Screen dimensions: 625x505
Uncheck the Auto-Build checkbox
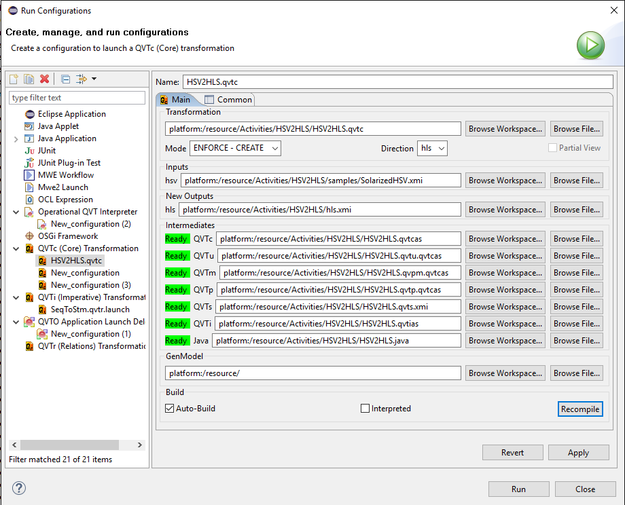[169, 408]
